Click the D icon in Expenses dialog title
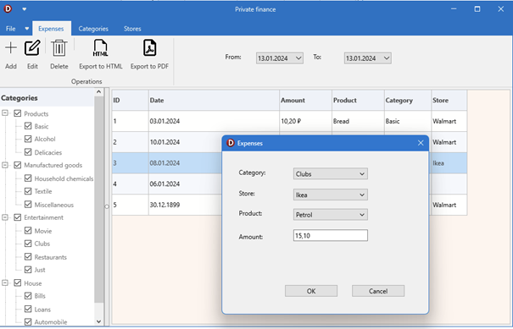This screenshot has height=329, width=513. click(231, 143)
